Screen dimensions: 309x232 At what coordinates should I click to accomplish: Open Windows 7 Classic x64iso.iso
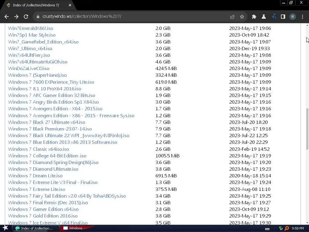(38, 149)
